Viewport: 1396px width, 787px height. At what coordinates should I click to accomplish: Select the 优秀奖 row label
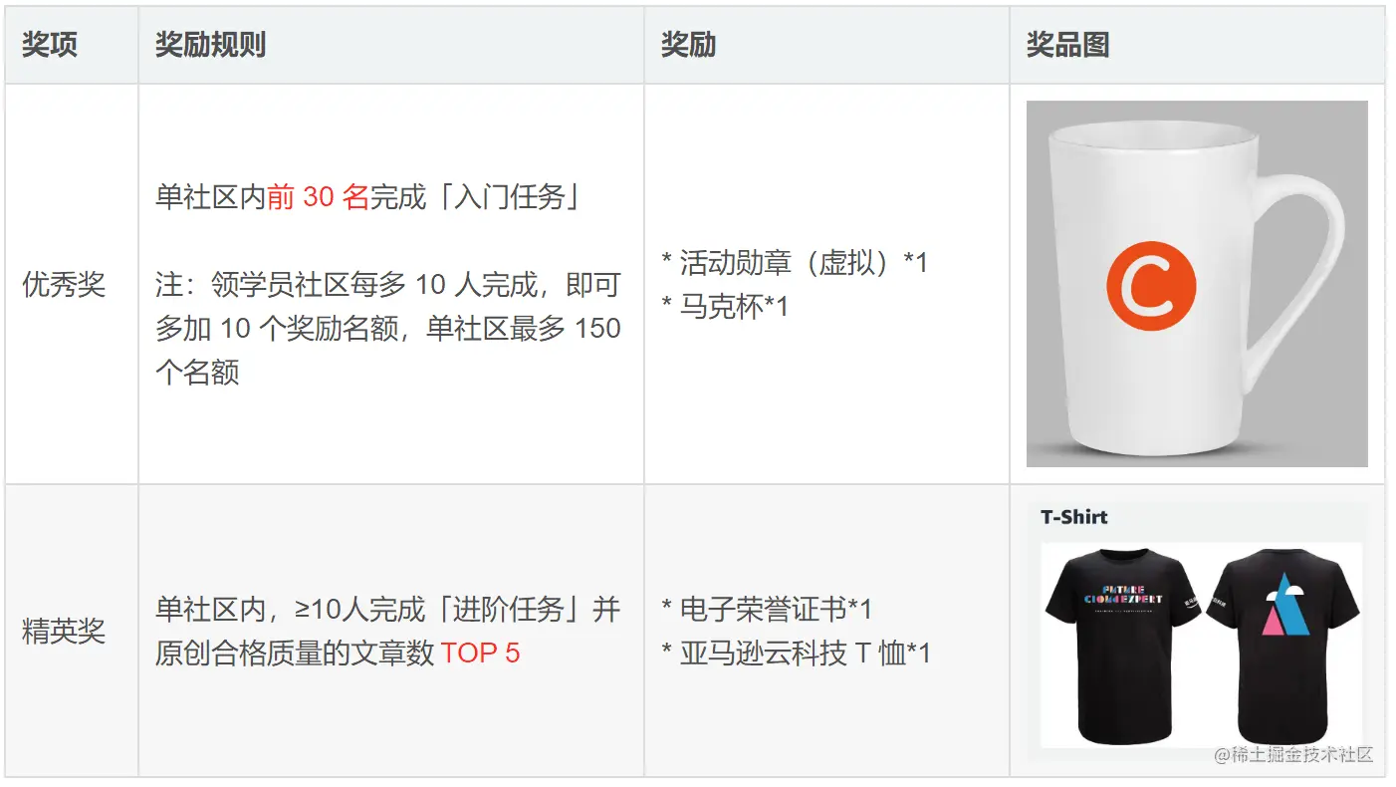(64, 285)
